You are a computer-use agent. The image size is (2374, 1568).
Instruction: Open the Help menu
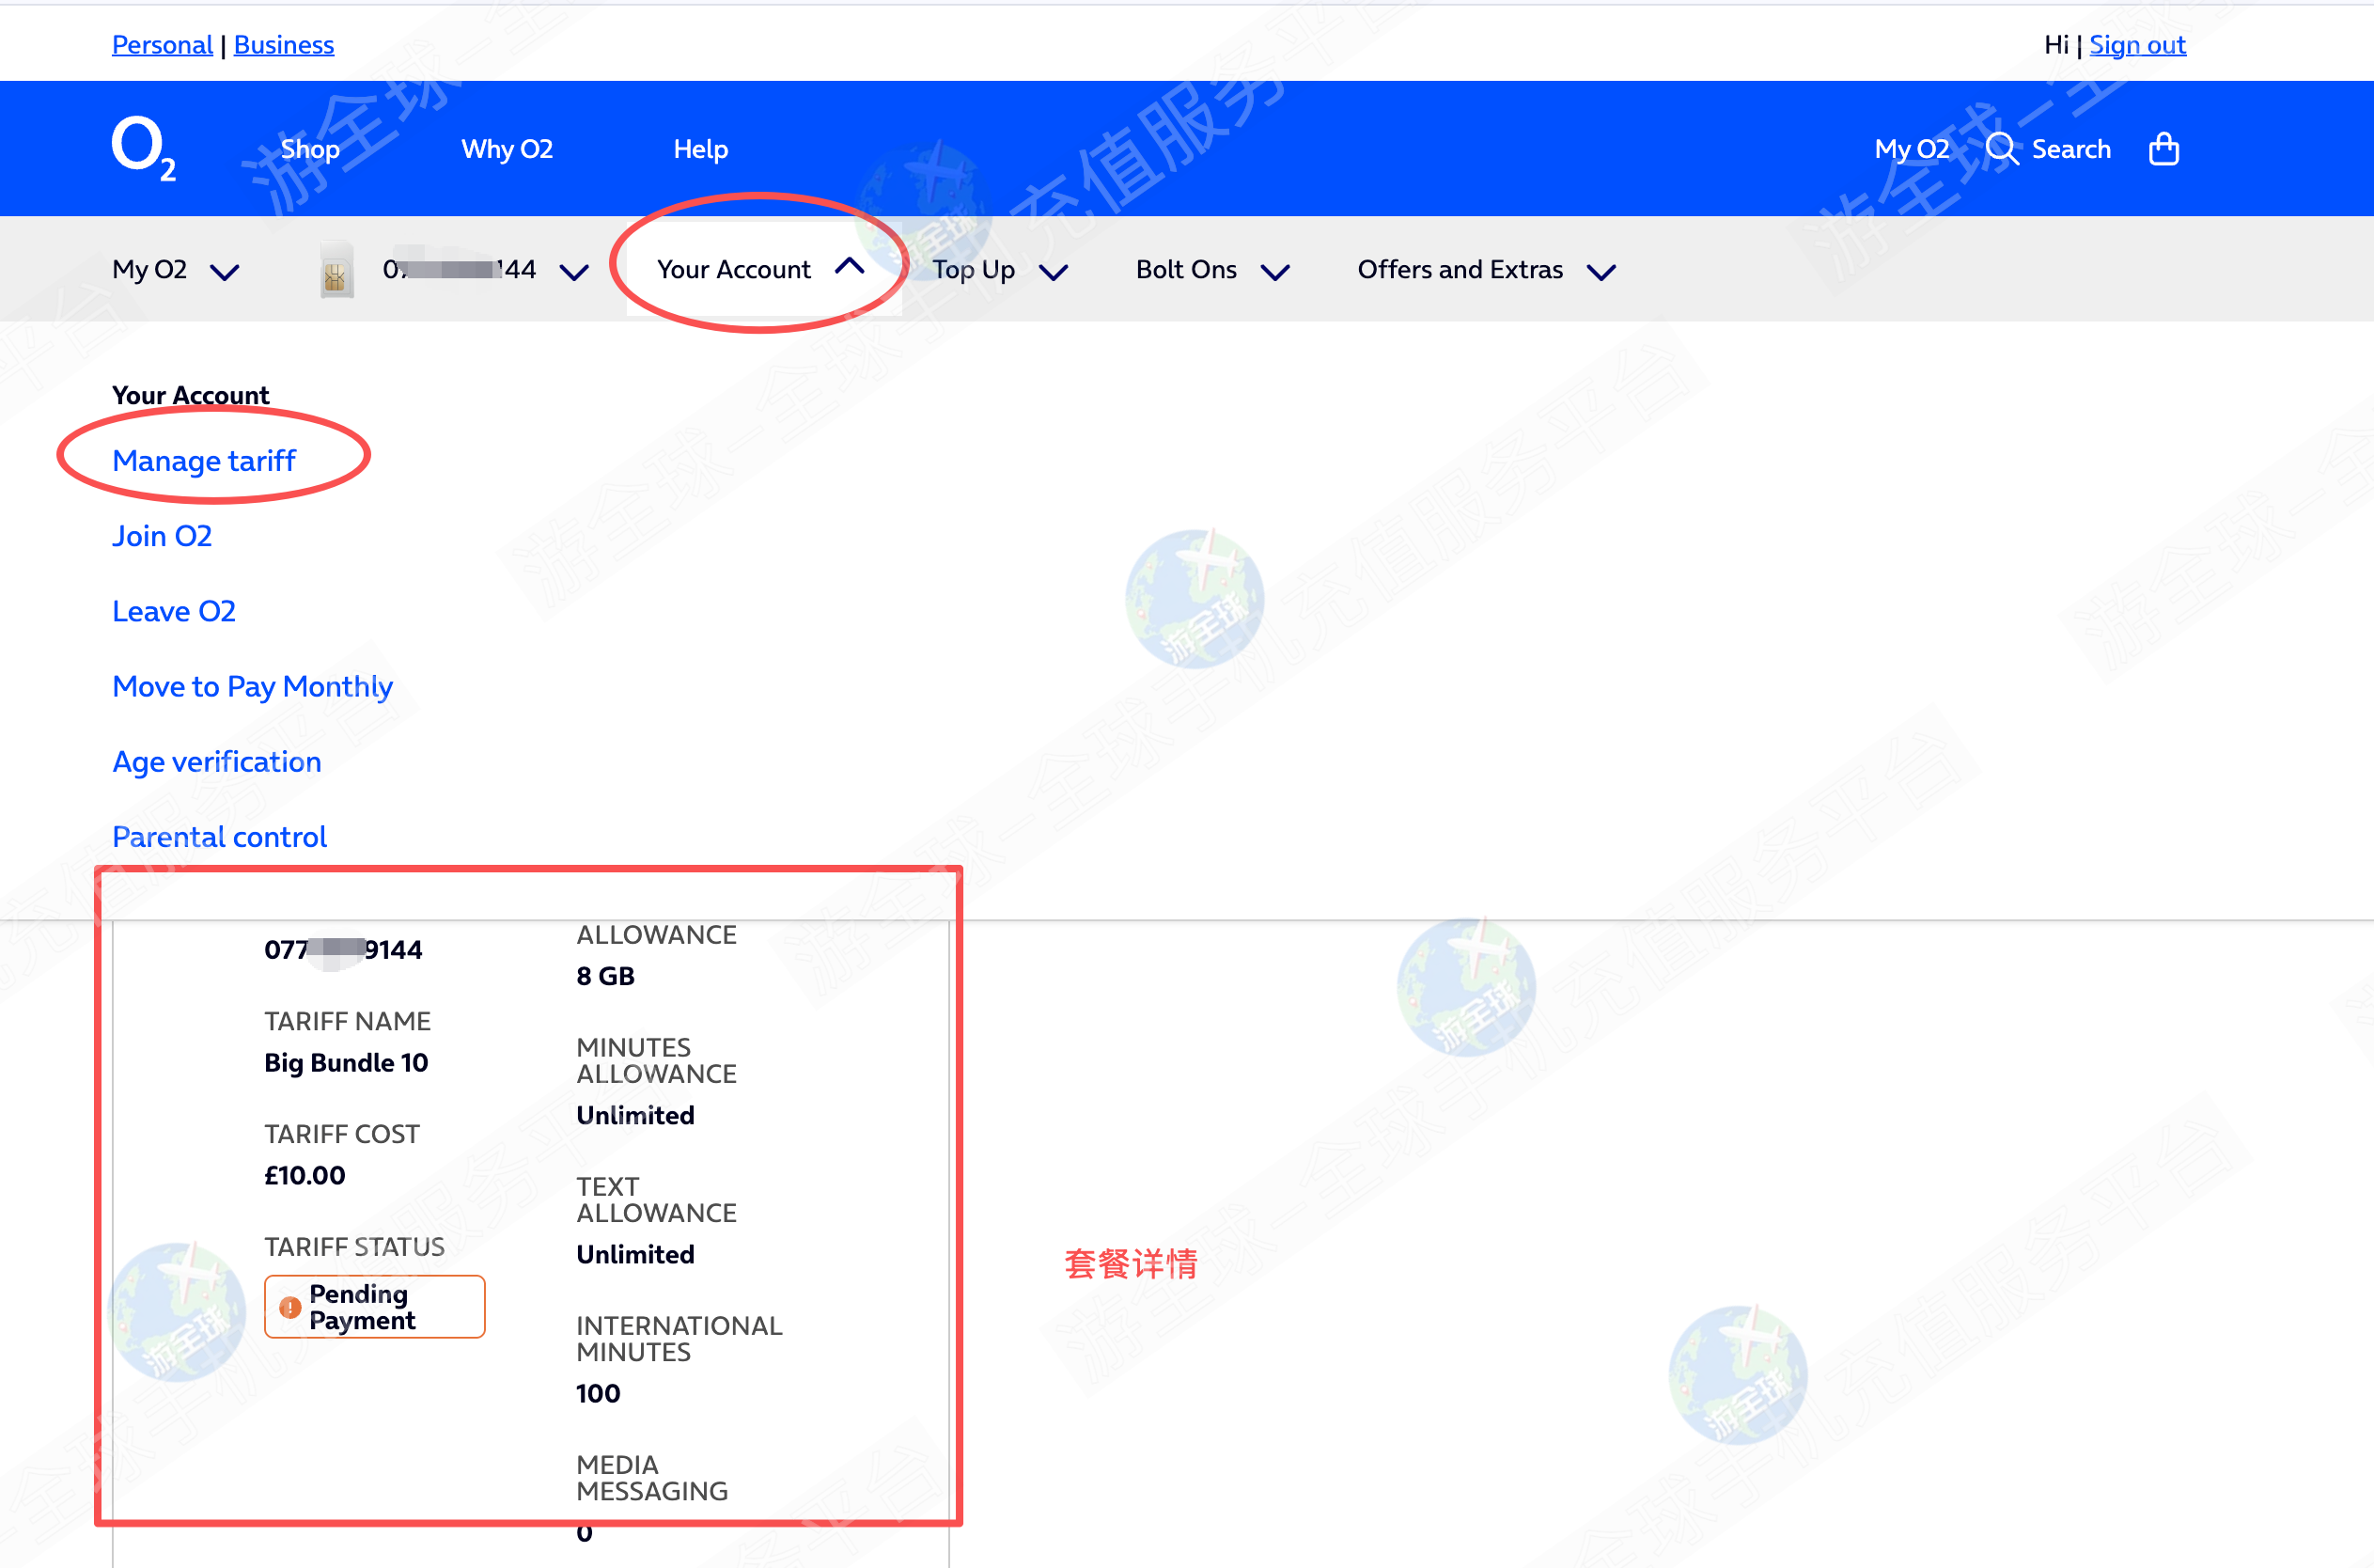[x=701, y=149]
